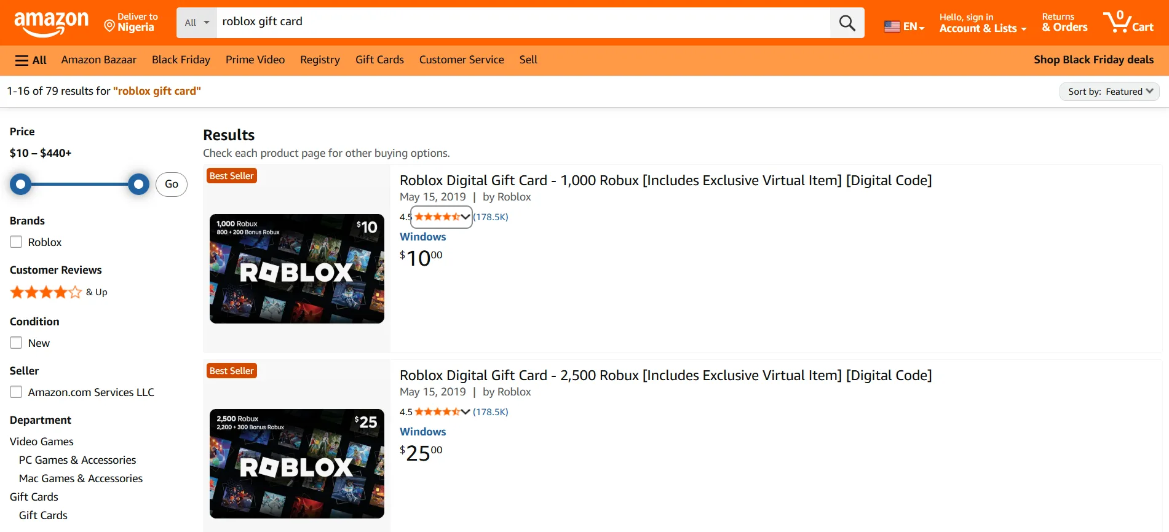Click the US flag language icon
Viewport: 1169px width, 532px height.
[892, 26]
